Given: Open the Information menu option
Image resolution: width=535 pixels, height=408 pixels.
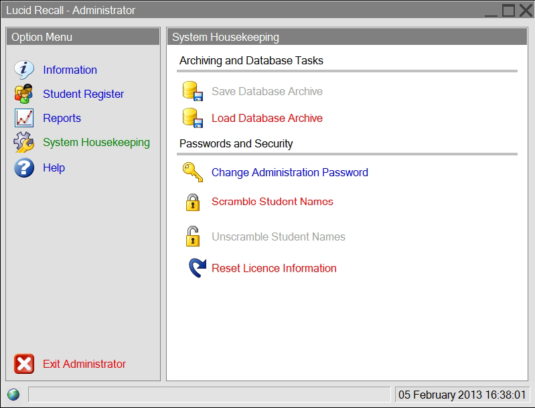Looking at the screenshot, I should click(70, 70).
